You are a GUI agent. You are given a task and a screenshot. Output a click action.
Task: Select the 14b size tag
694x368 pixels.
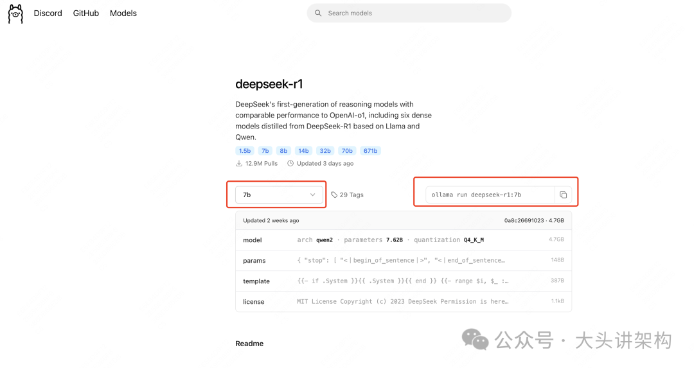pyautogui.click(x=303, y=151)
